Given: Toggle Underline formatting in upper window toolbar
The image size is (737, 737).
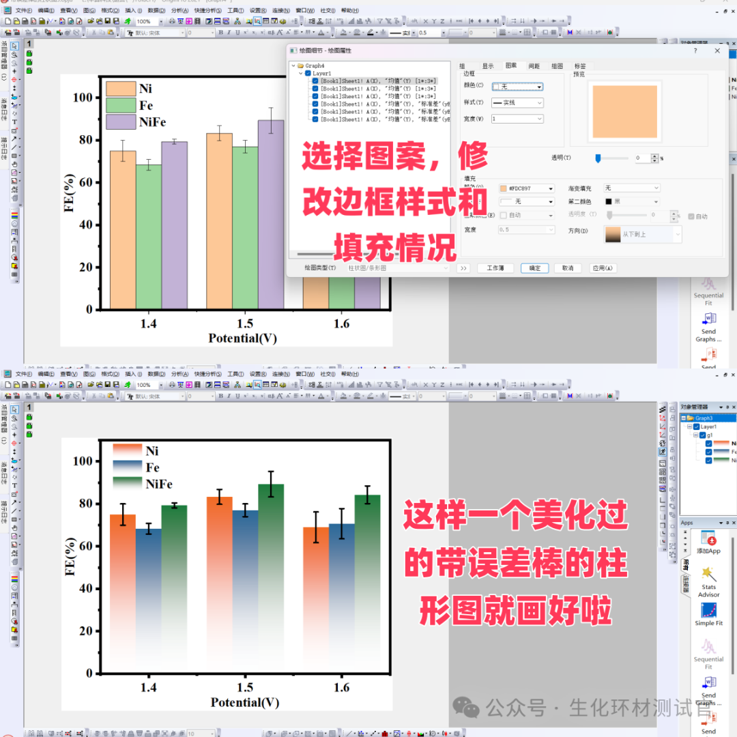Looking at the screenshot, I should click(x=237, y=33).
